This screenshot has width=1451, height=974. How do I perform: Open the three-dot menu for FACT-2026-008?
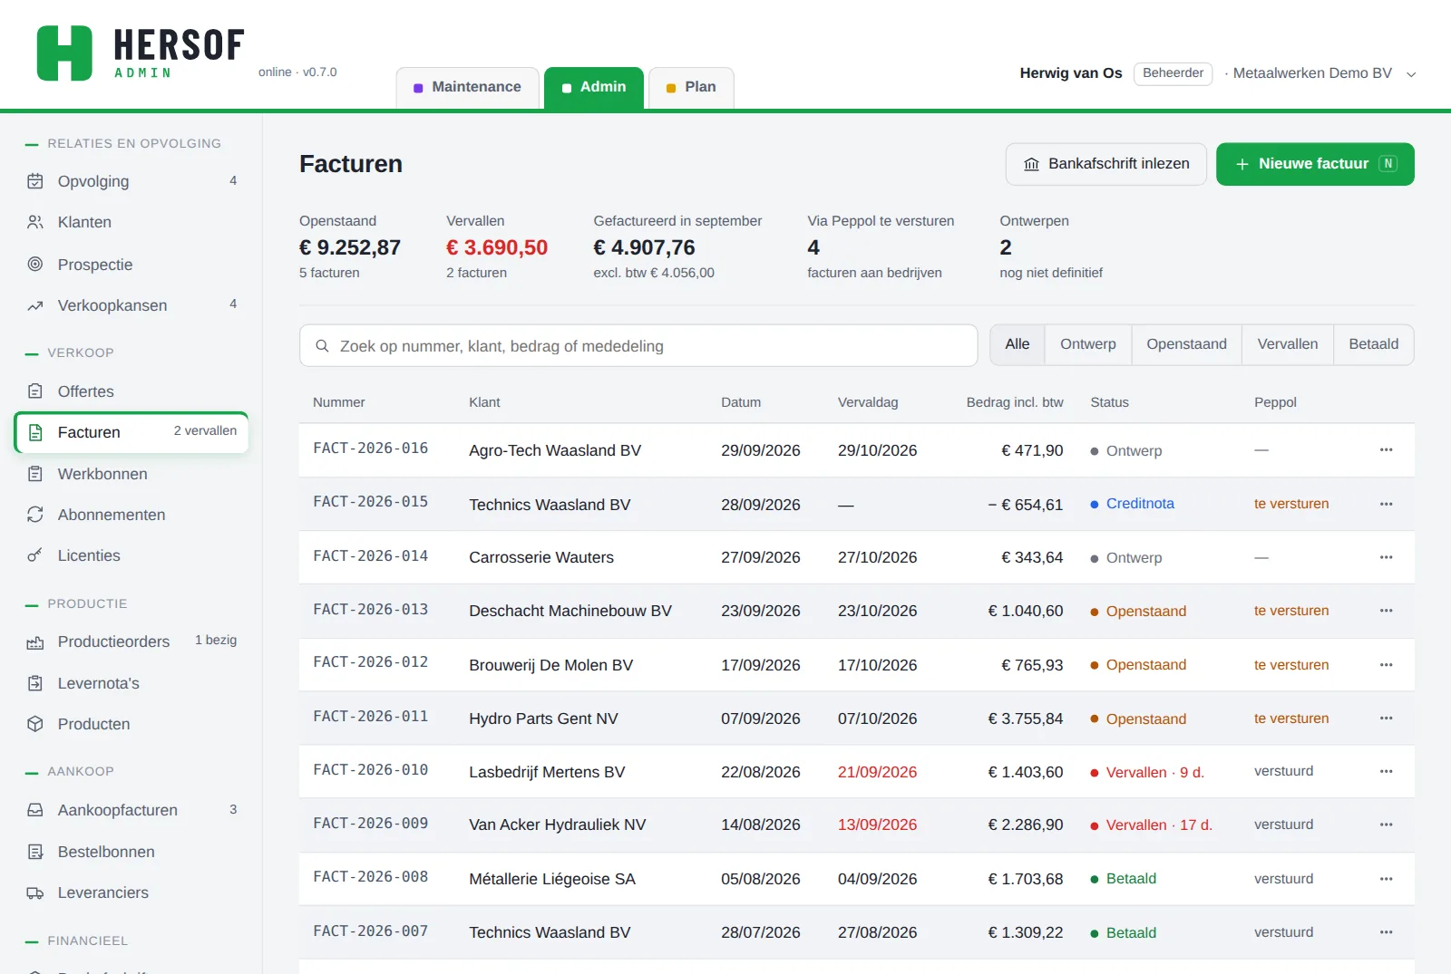(1386, 879)
